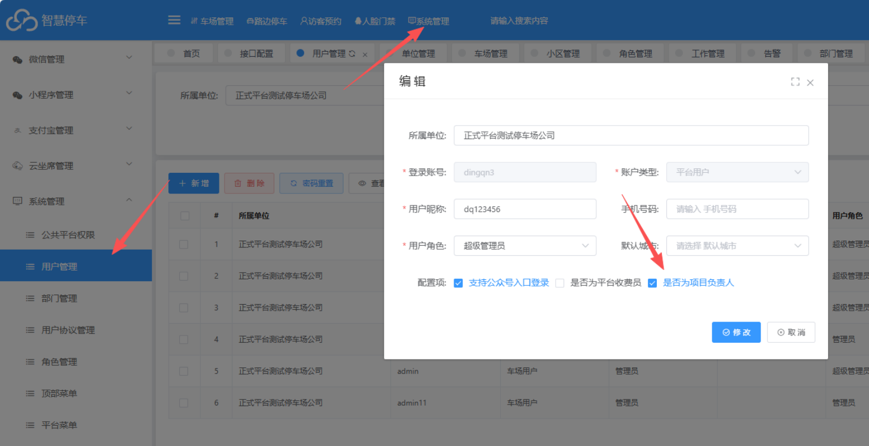Uncheck 是否为项目负责人 checkbox
The width and height of the screenshot is (869, 446).
click(652, 283)
